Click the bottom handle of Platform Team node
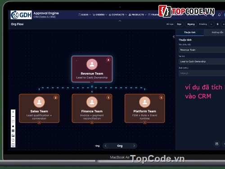This screenshot has width=225, height=169. point(145,123)
